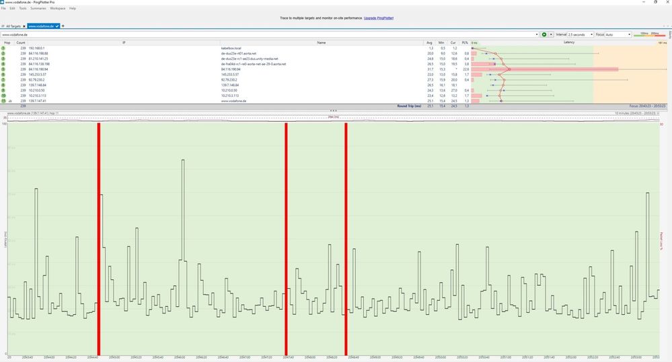
Task: Sort by the Hop column header
Action: [7, 42]
